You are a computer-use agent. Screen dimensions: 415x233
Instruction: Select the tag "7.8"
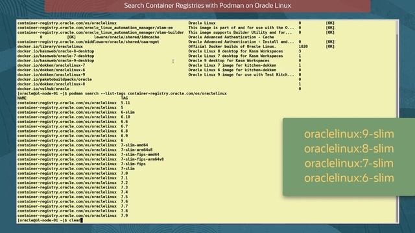pyautogui.click(x=124, y=211)
